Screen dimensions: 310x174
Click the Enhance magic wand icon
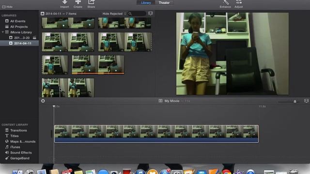226,2
